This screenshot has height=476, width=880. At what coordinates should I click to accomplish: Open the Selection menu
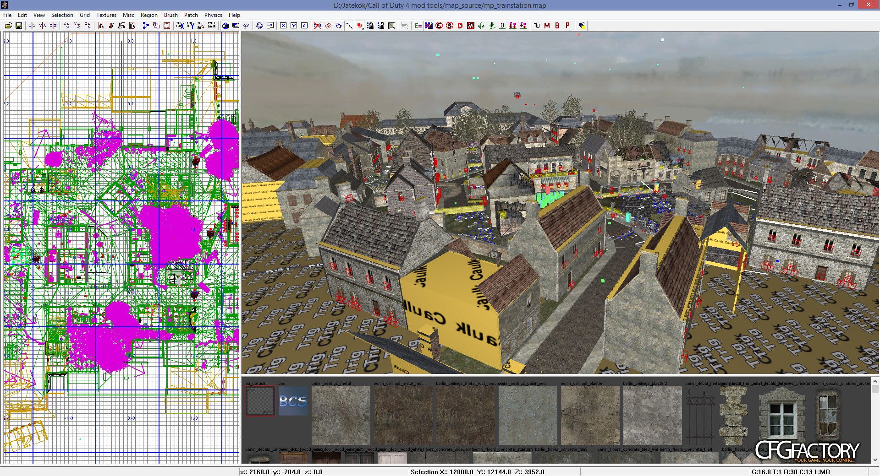[62, 15]
